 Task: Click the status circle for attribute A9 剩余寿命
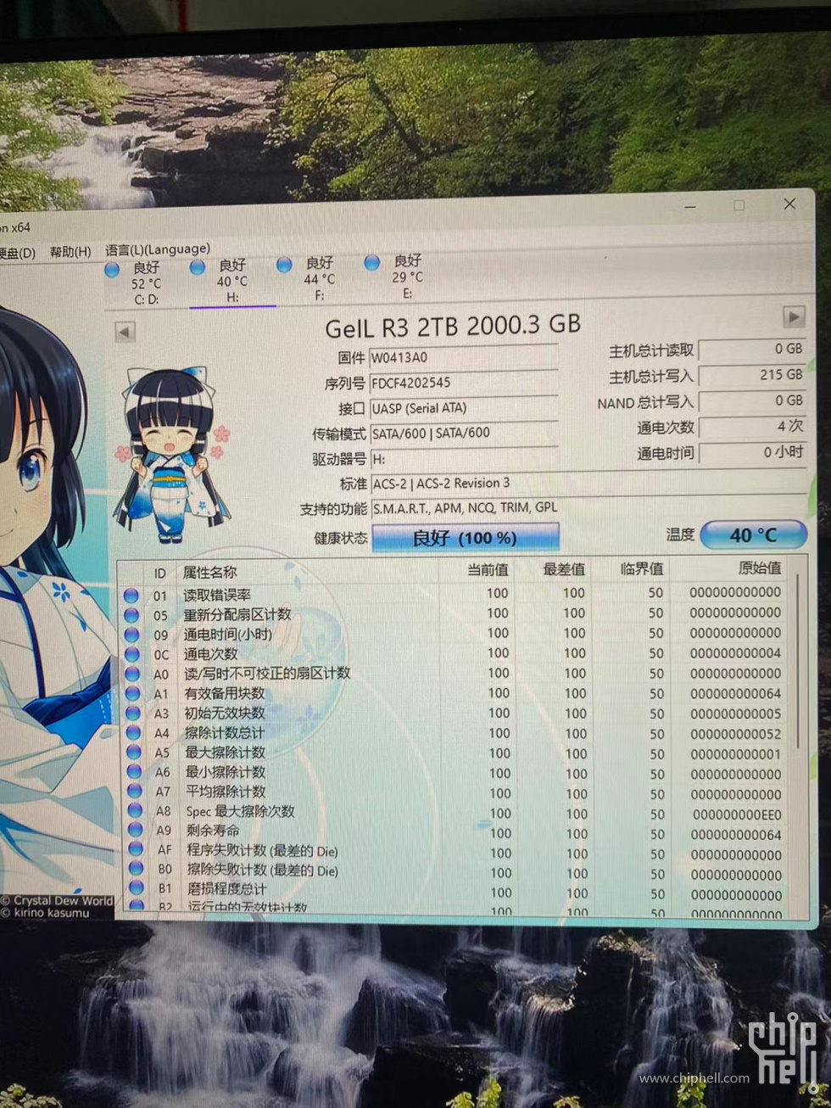pyautogui.click(x=136, y=830)
